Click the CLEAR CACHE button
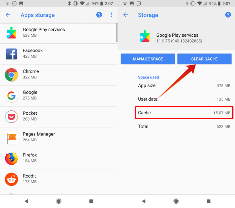The height and width of the screenshot is (208, 235). coord(204,59)
